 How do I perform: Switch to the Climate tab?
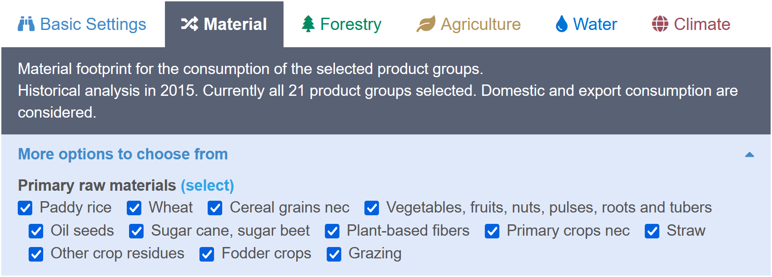(x=691, y=24)
